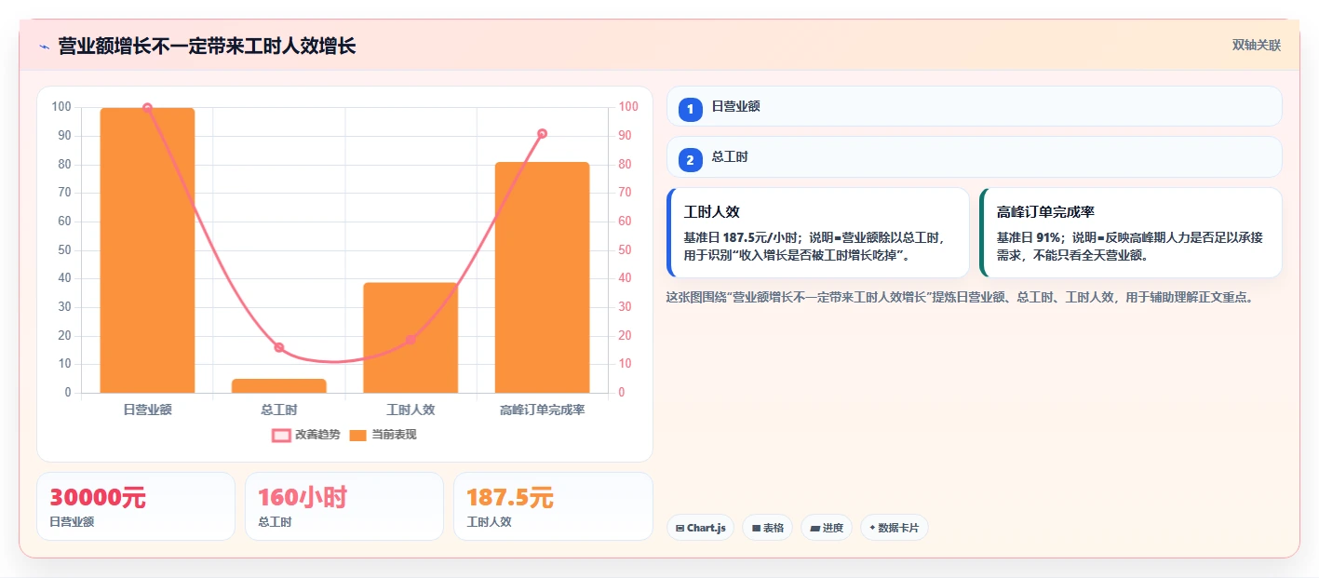The width and height of the screenshot is (1319, 578).
Task: Click the 高峰订单完成率 x-axis label
Action: click(542, 410)
